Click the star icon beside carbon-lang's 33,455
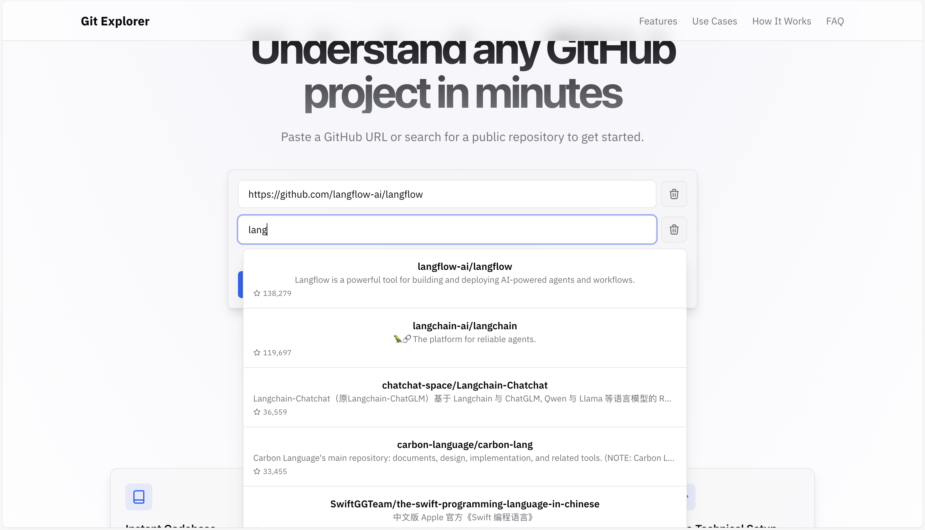This screenshot has height=530, width=925. (257, 471)
